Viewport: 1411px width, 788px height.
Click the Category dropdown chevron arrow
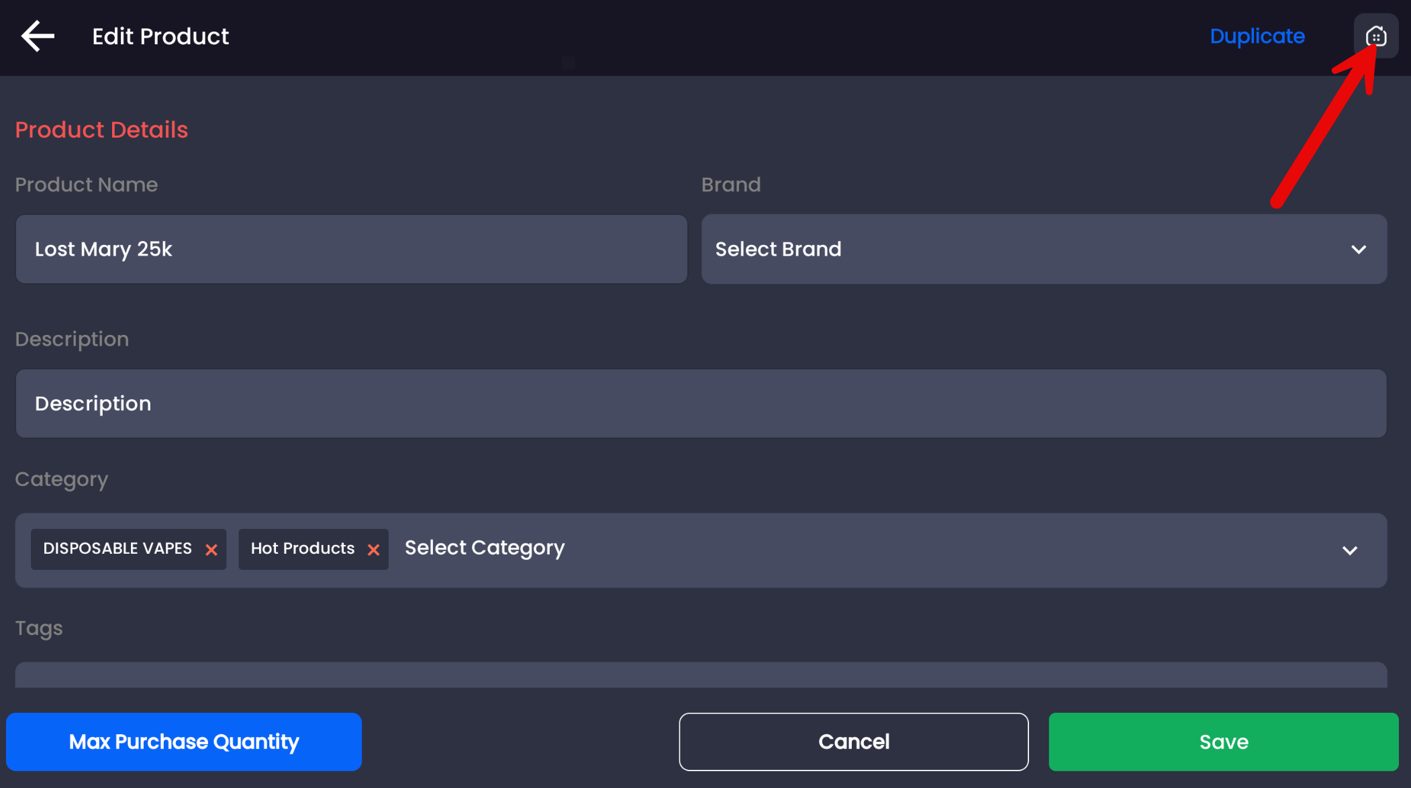point(1350,550)
